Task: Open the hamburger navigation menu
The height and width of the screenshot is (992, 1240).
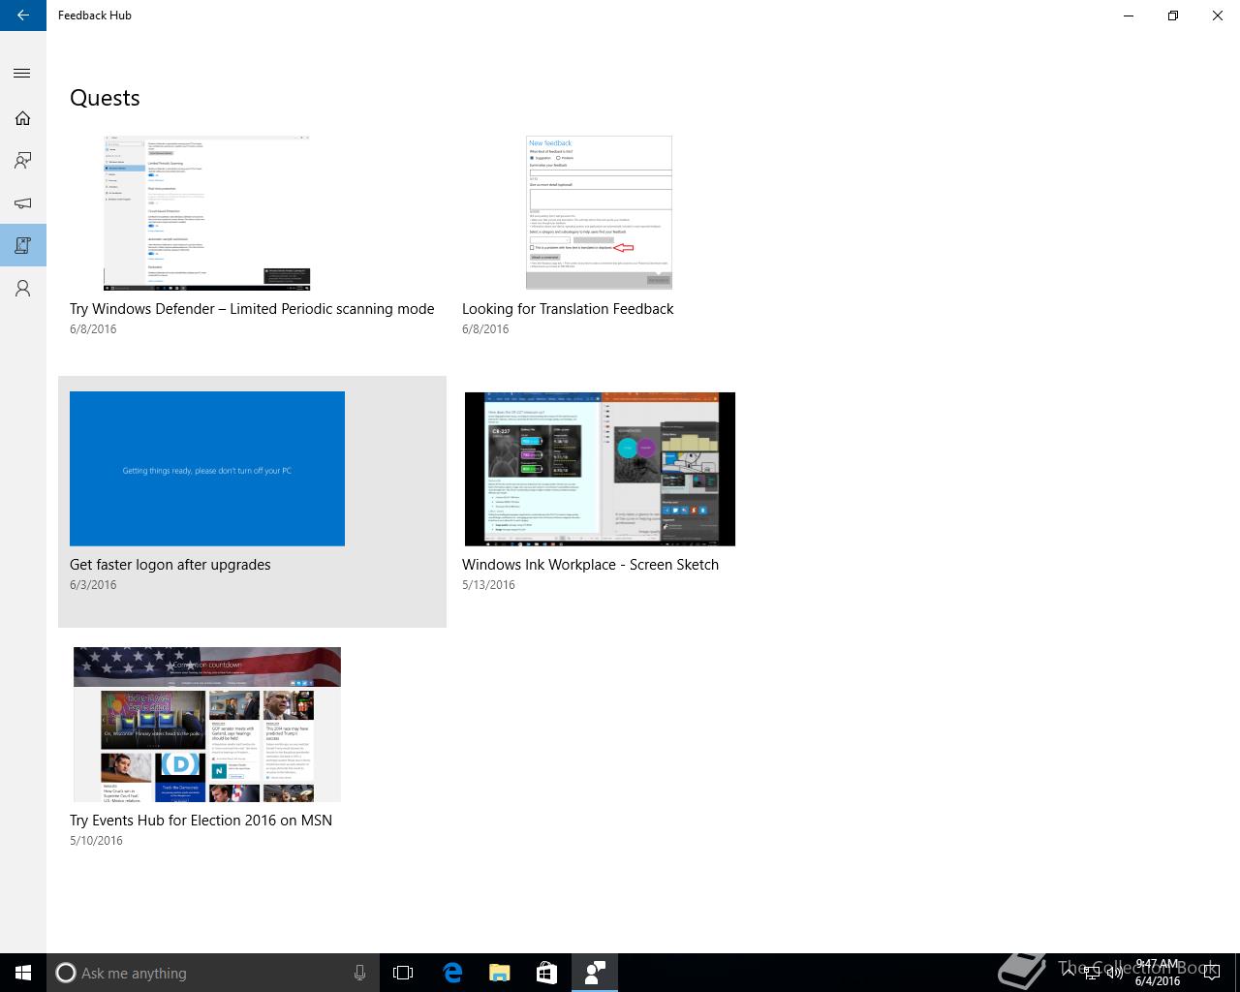Action: [x=23, y=74]
